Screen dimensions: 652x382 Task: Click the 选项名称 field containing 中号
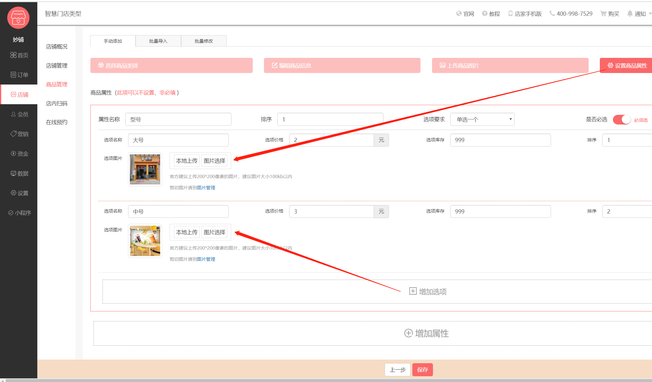[178, 211]
